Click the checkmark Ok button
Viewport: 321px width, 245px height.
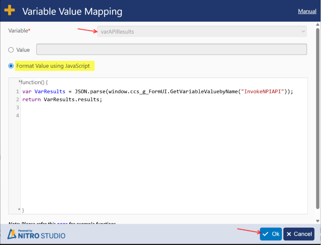pos(271,234)
